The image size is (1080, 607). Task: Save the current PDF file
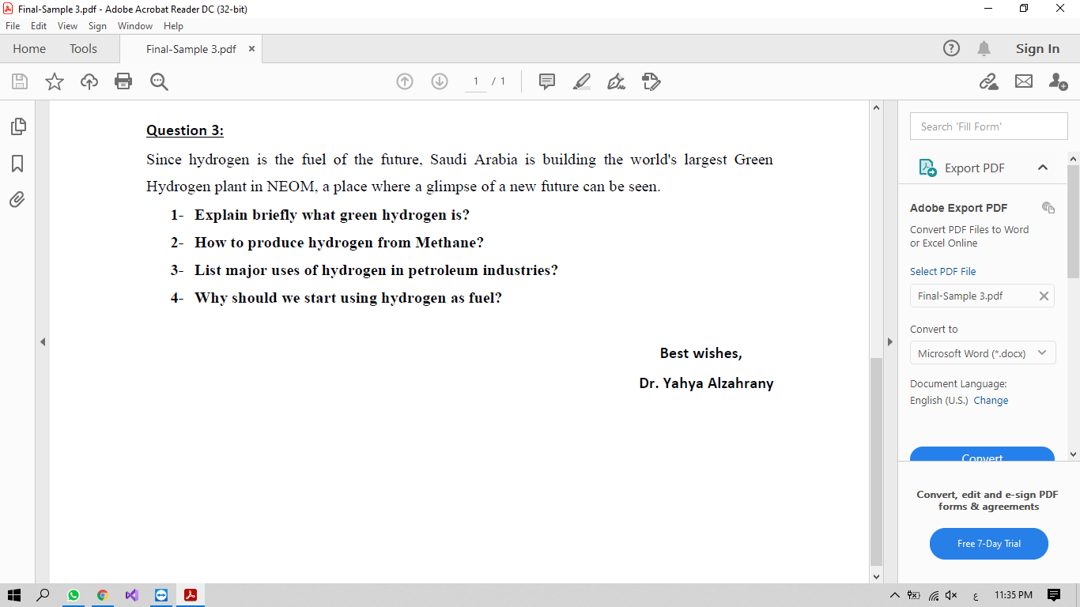pos(19,81)
